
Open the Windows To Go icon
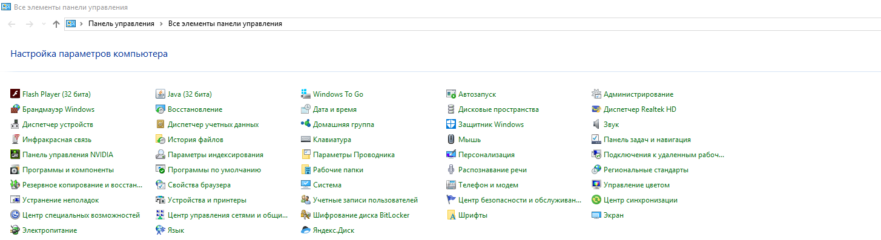[x=306, y=94]
